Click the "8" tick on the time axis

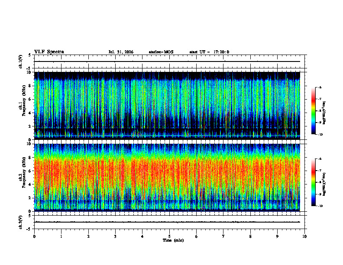[250, 236]
